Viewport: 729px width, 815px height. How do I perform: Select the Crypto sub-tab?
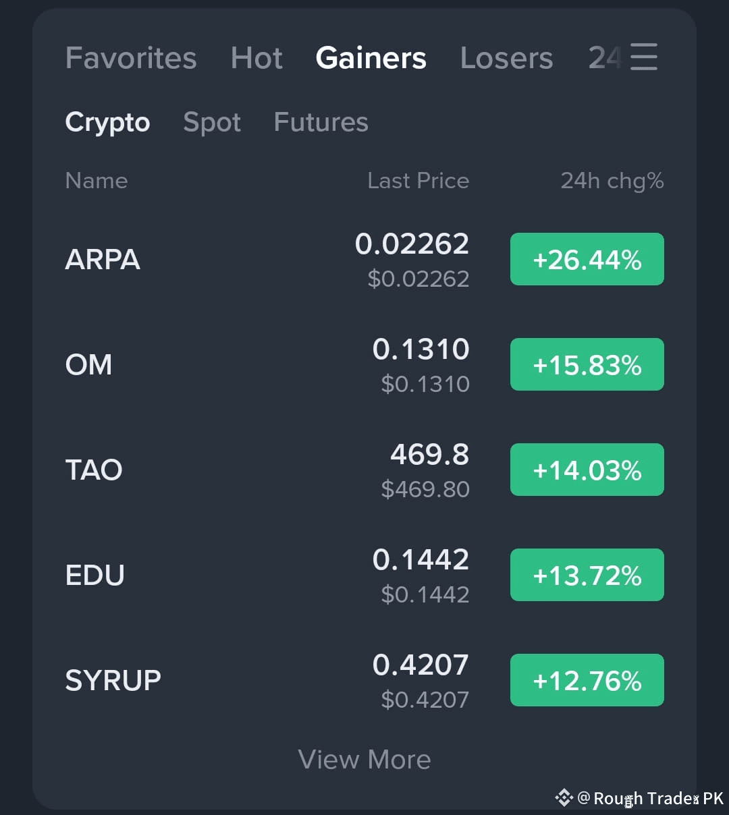point(107,122)
